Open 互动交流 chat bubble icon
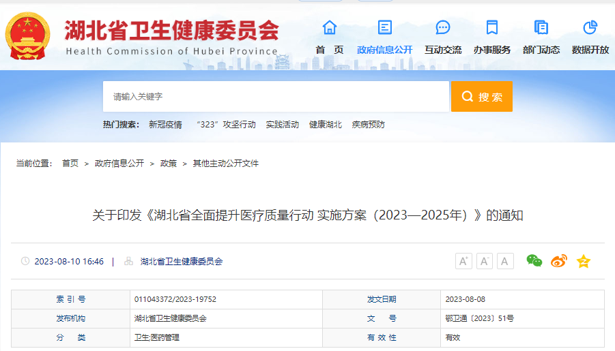Image resolution: width=615 pixels, height=351 pixels. (x=443, y=28)
